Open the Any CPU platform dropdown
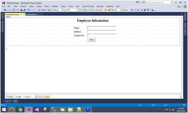Screen dimensions: 188x113 point(70,10)
